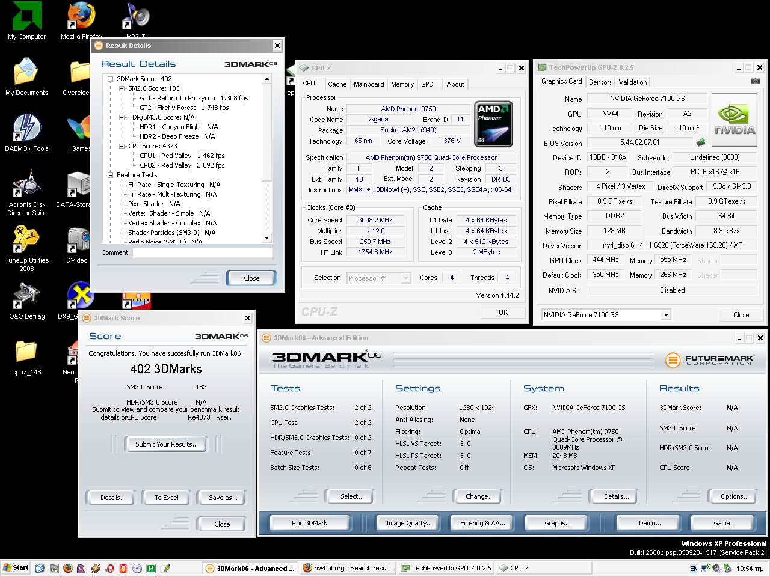The image size is (770, 577).
Task: Click Close in Result Details dialog
Action: click(x=251, y=278)
